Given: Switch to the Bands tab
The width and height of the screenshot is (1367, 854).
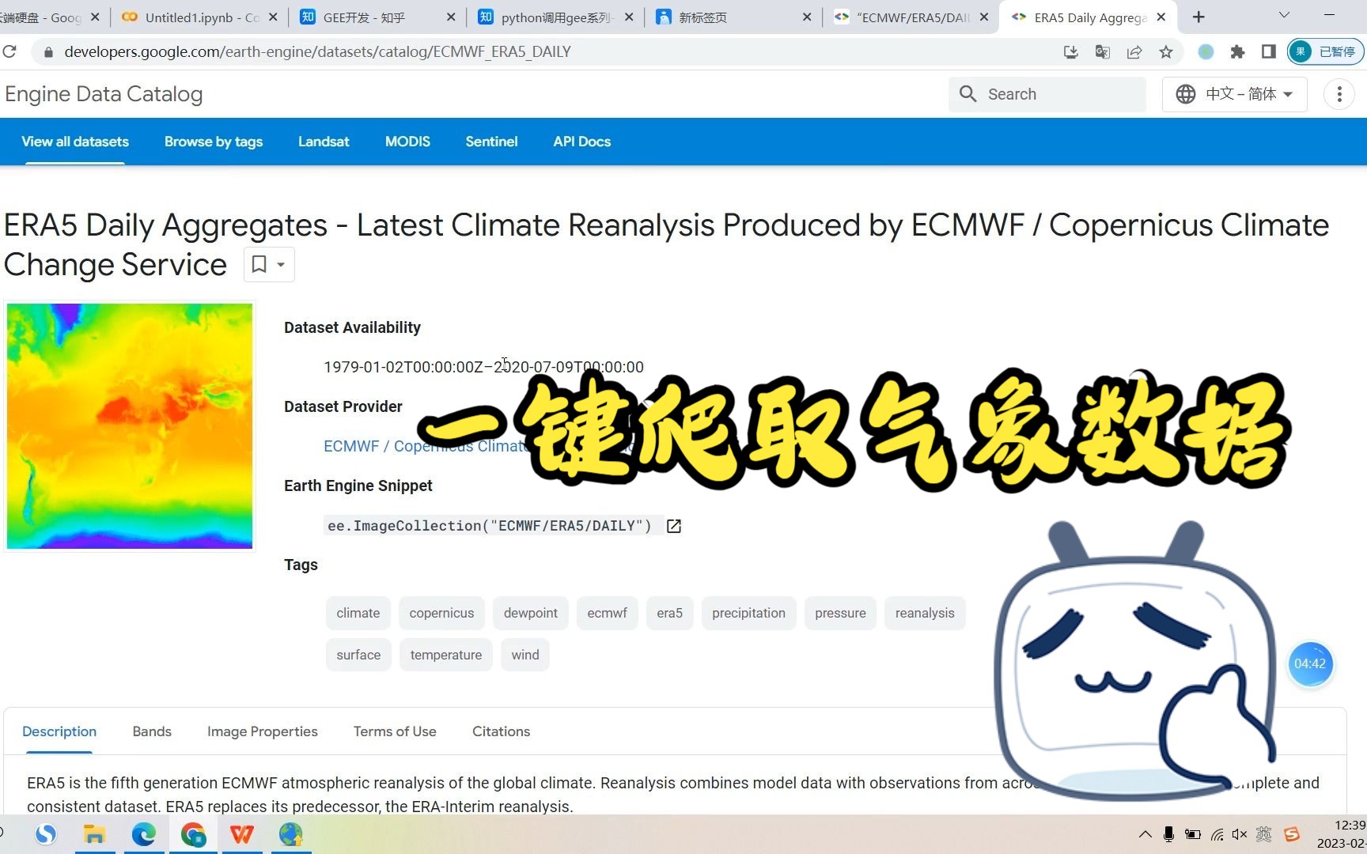Looking at the screenshot, I should click(x=152, y=731).
